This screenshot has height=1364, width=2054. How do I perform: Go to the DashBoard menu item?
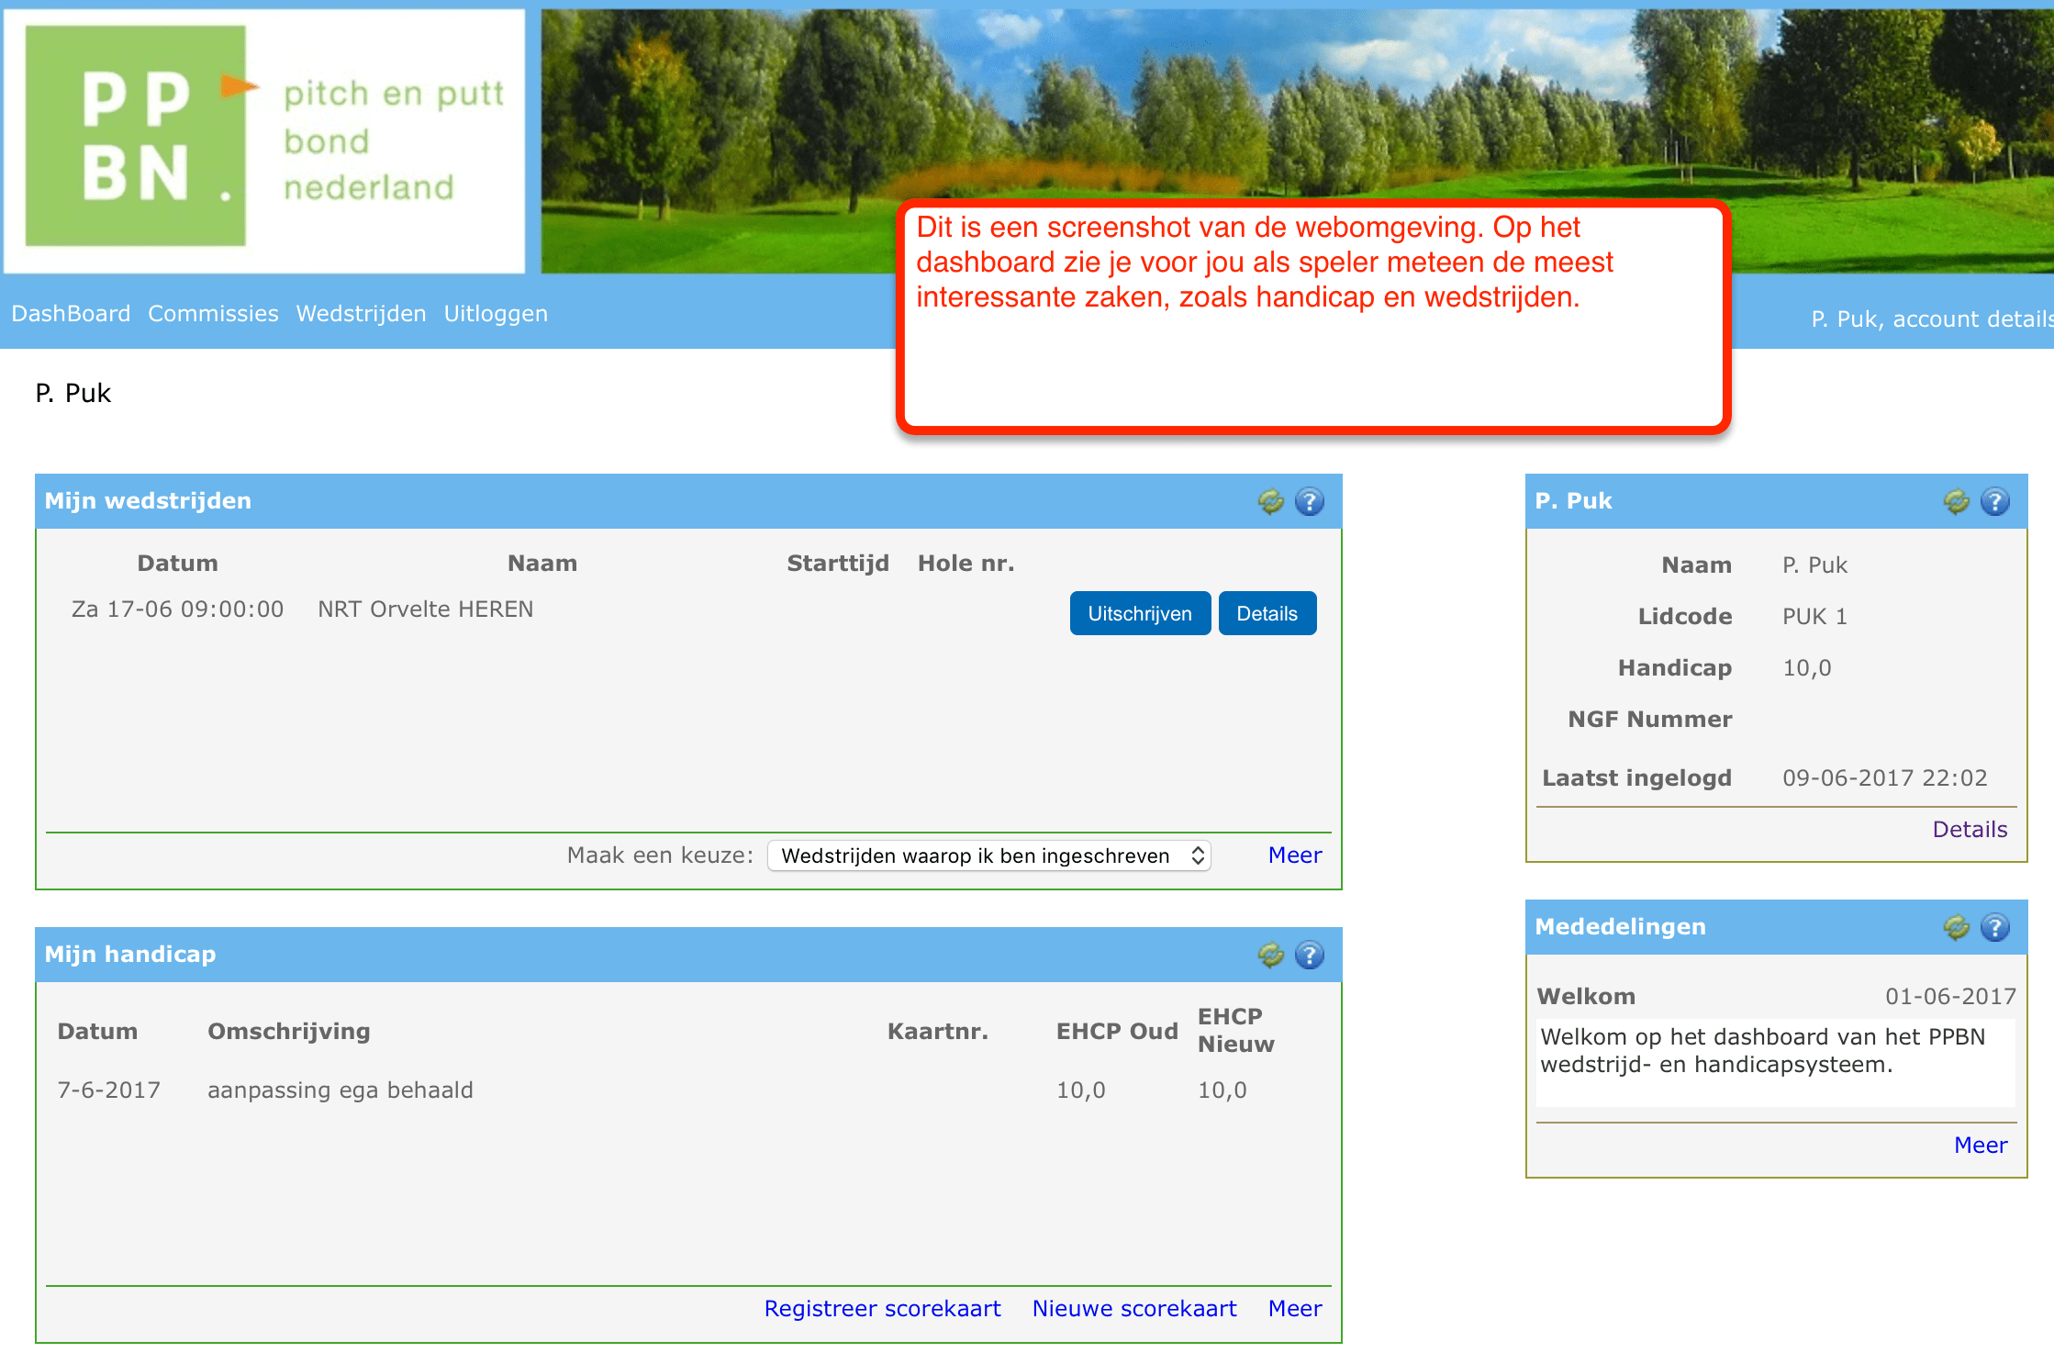click(x=71, y=314)
